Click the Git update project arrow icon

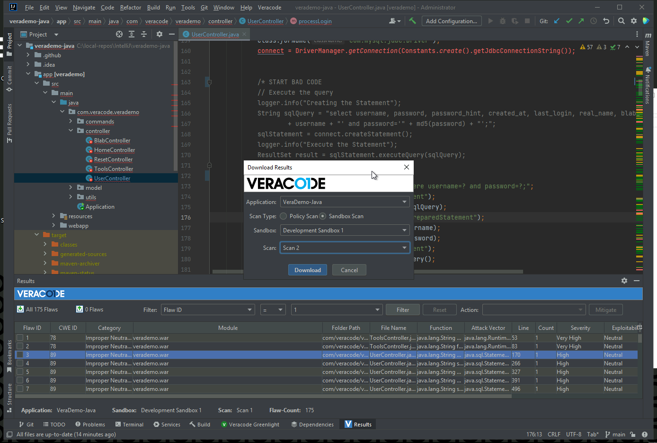(x=557, y=21)
